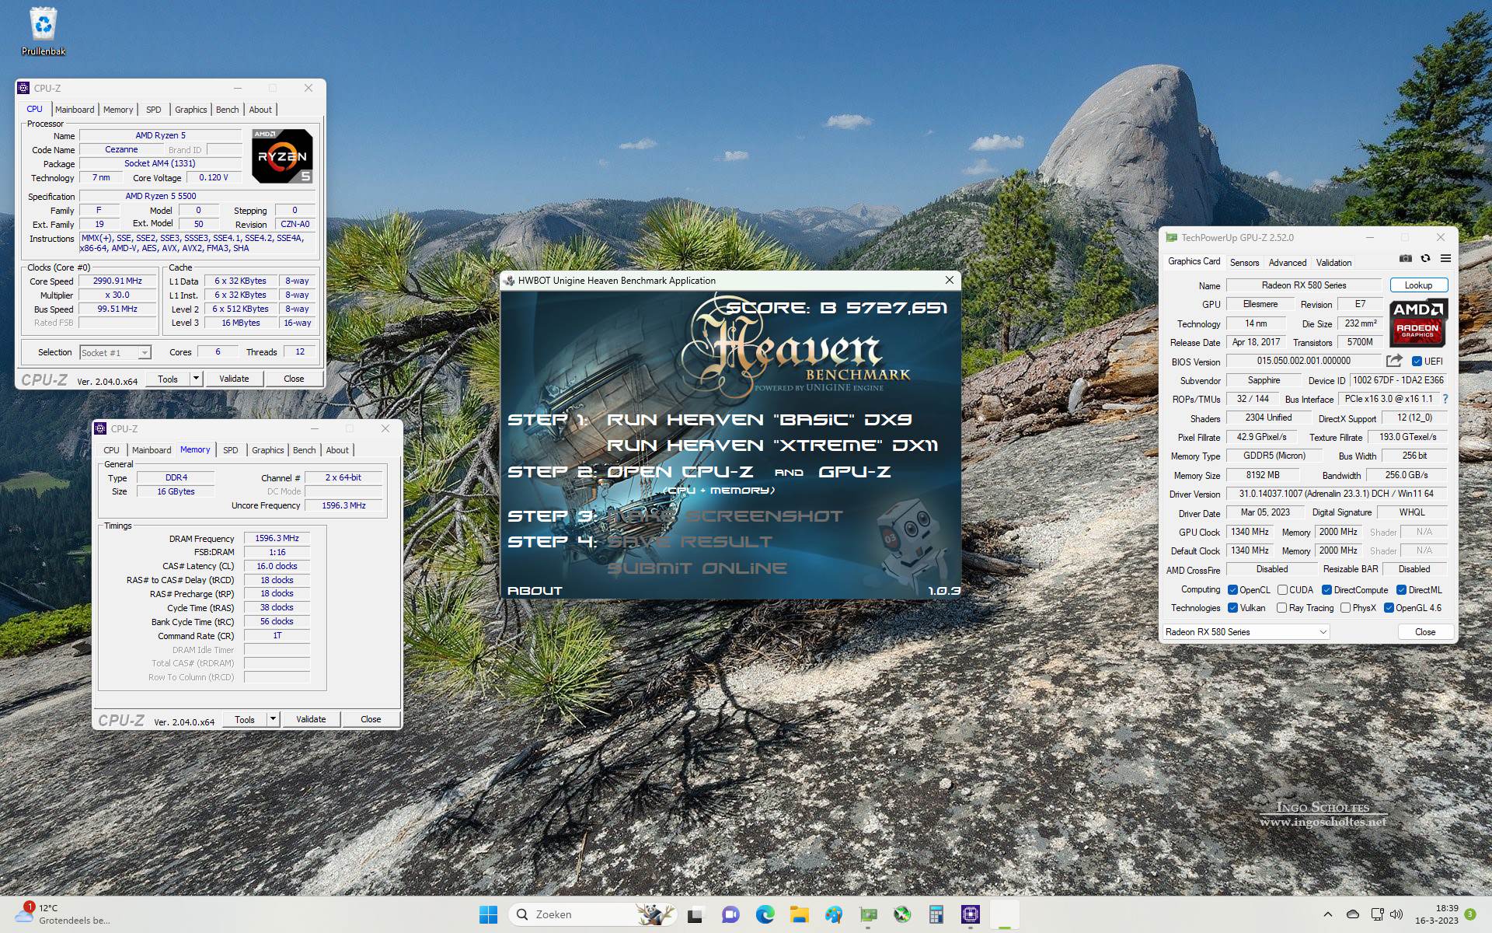
Task: Run Heaven "Xtreme" DX11 benchmark
Action: click(x=772, y=446)
